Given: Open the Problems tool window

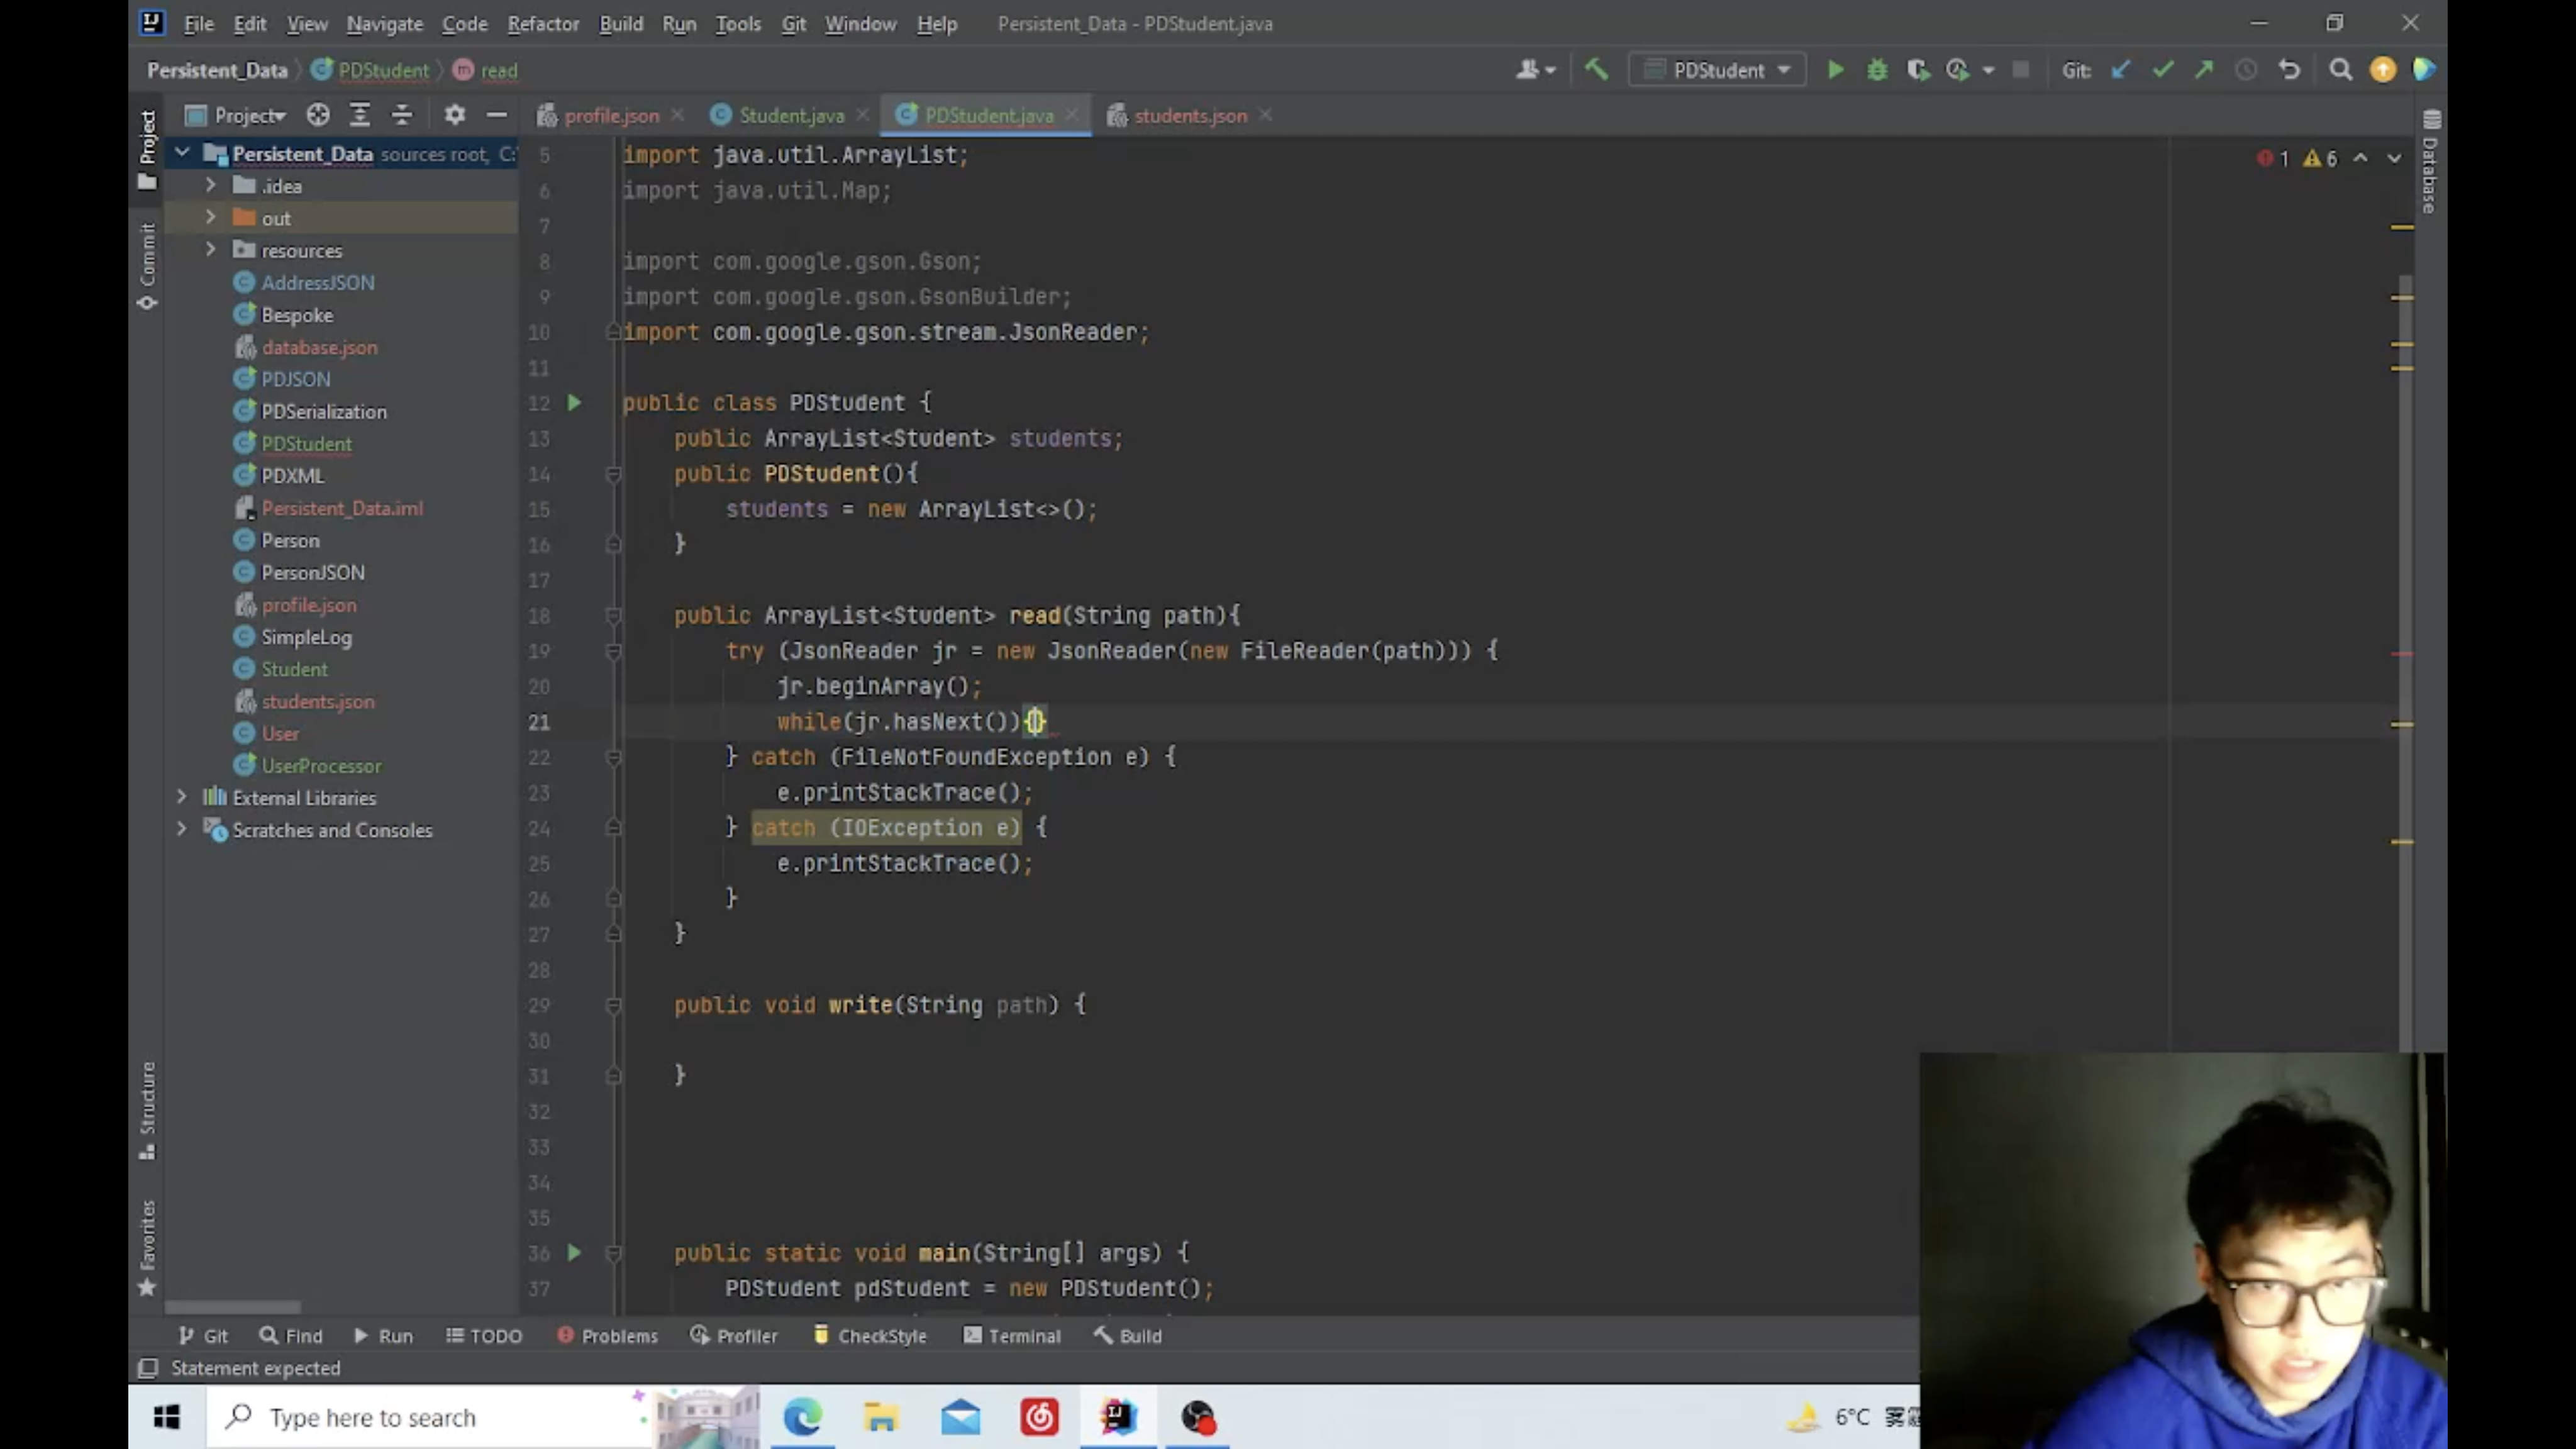Looking at the screenshot, I should point(607,1335).
